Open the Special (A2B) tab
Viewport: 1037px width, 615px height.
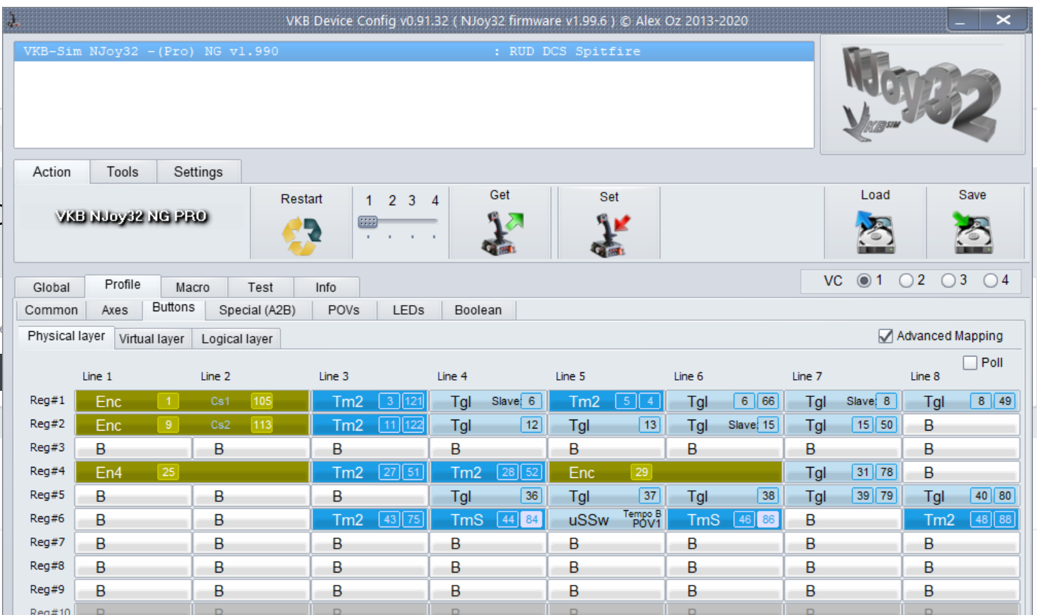(257, 310)
